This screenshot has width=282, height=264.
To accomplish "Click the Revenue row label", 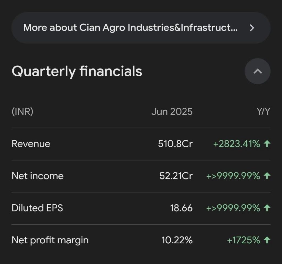I will [31, 144].
